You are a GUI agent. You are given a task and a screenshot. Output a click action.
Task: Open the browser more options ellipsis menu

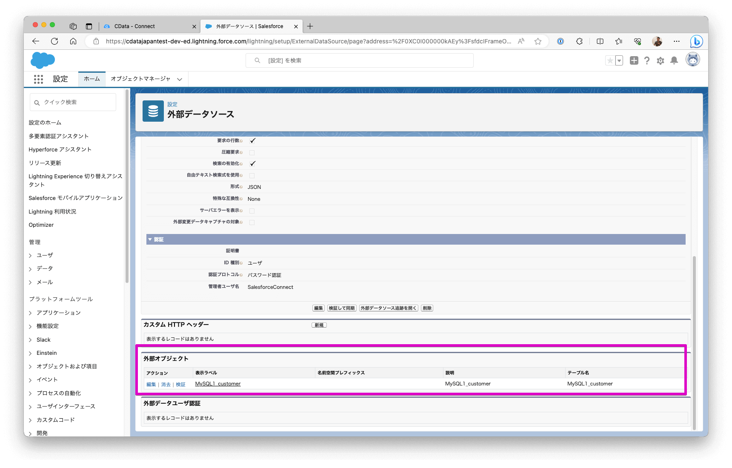pyautogui.click(x=677, y=41)
